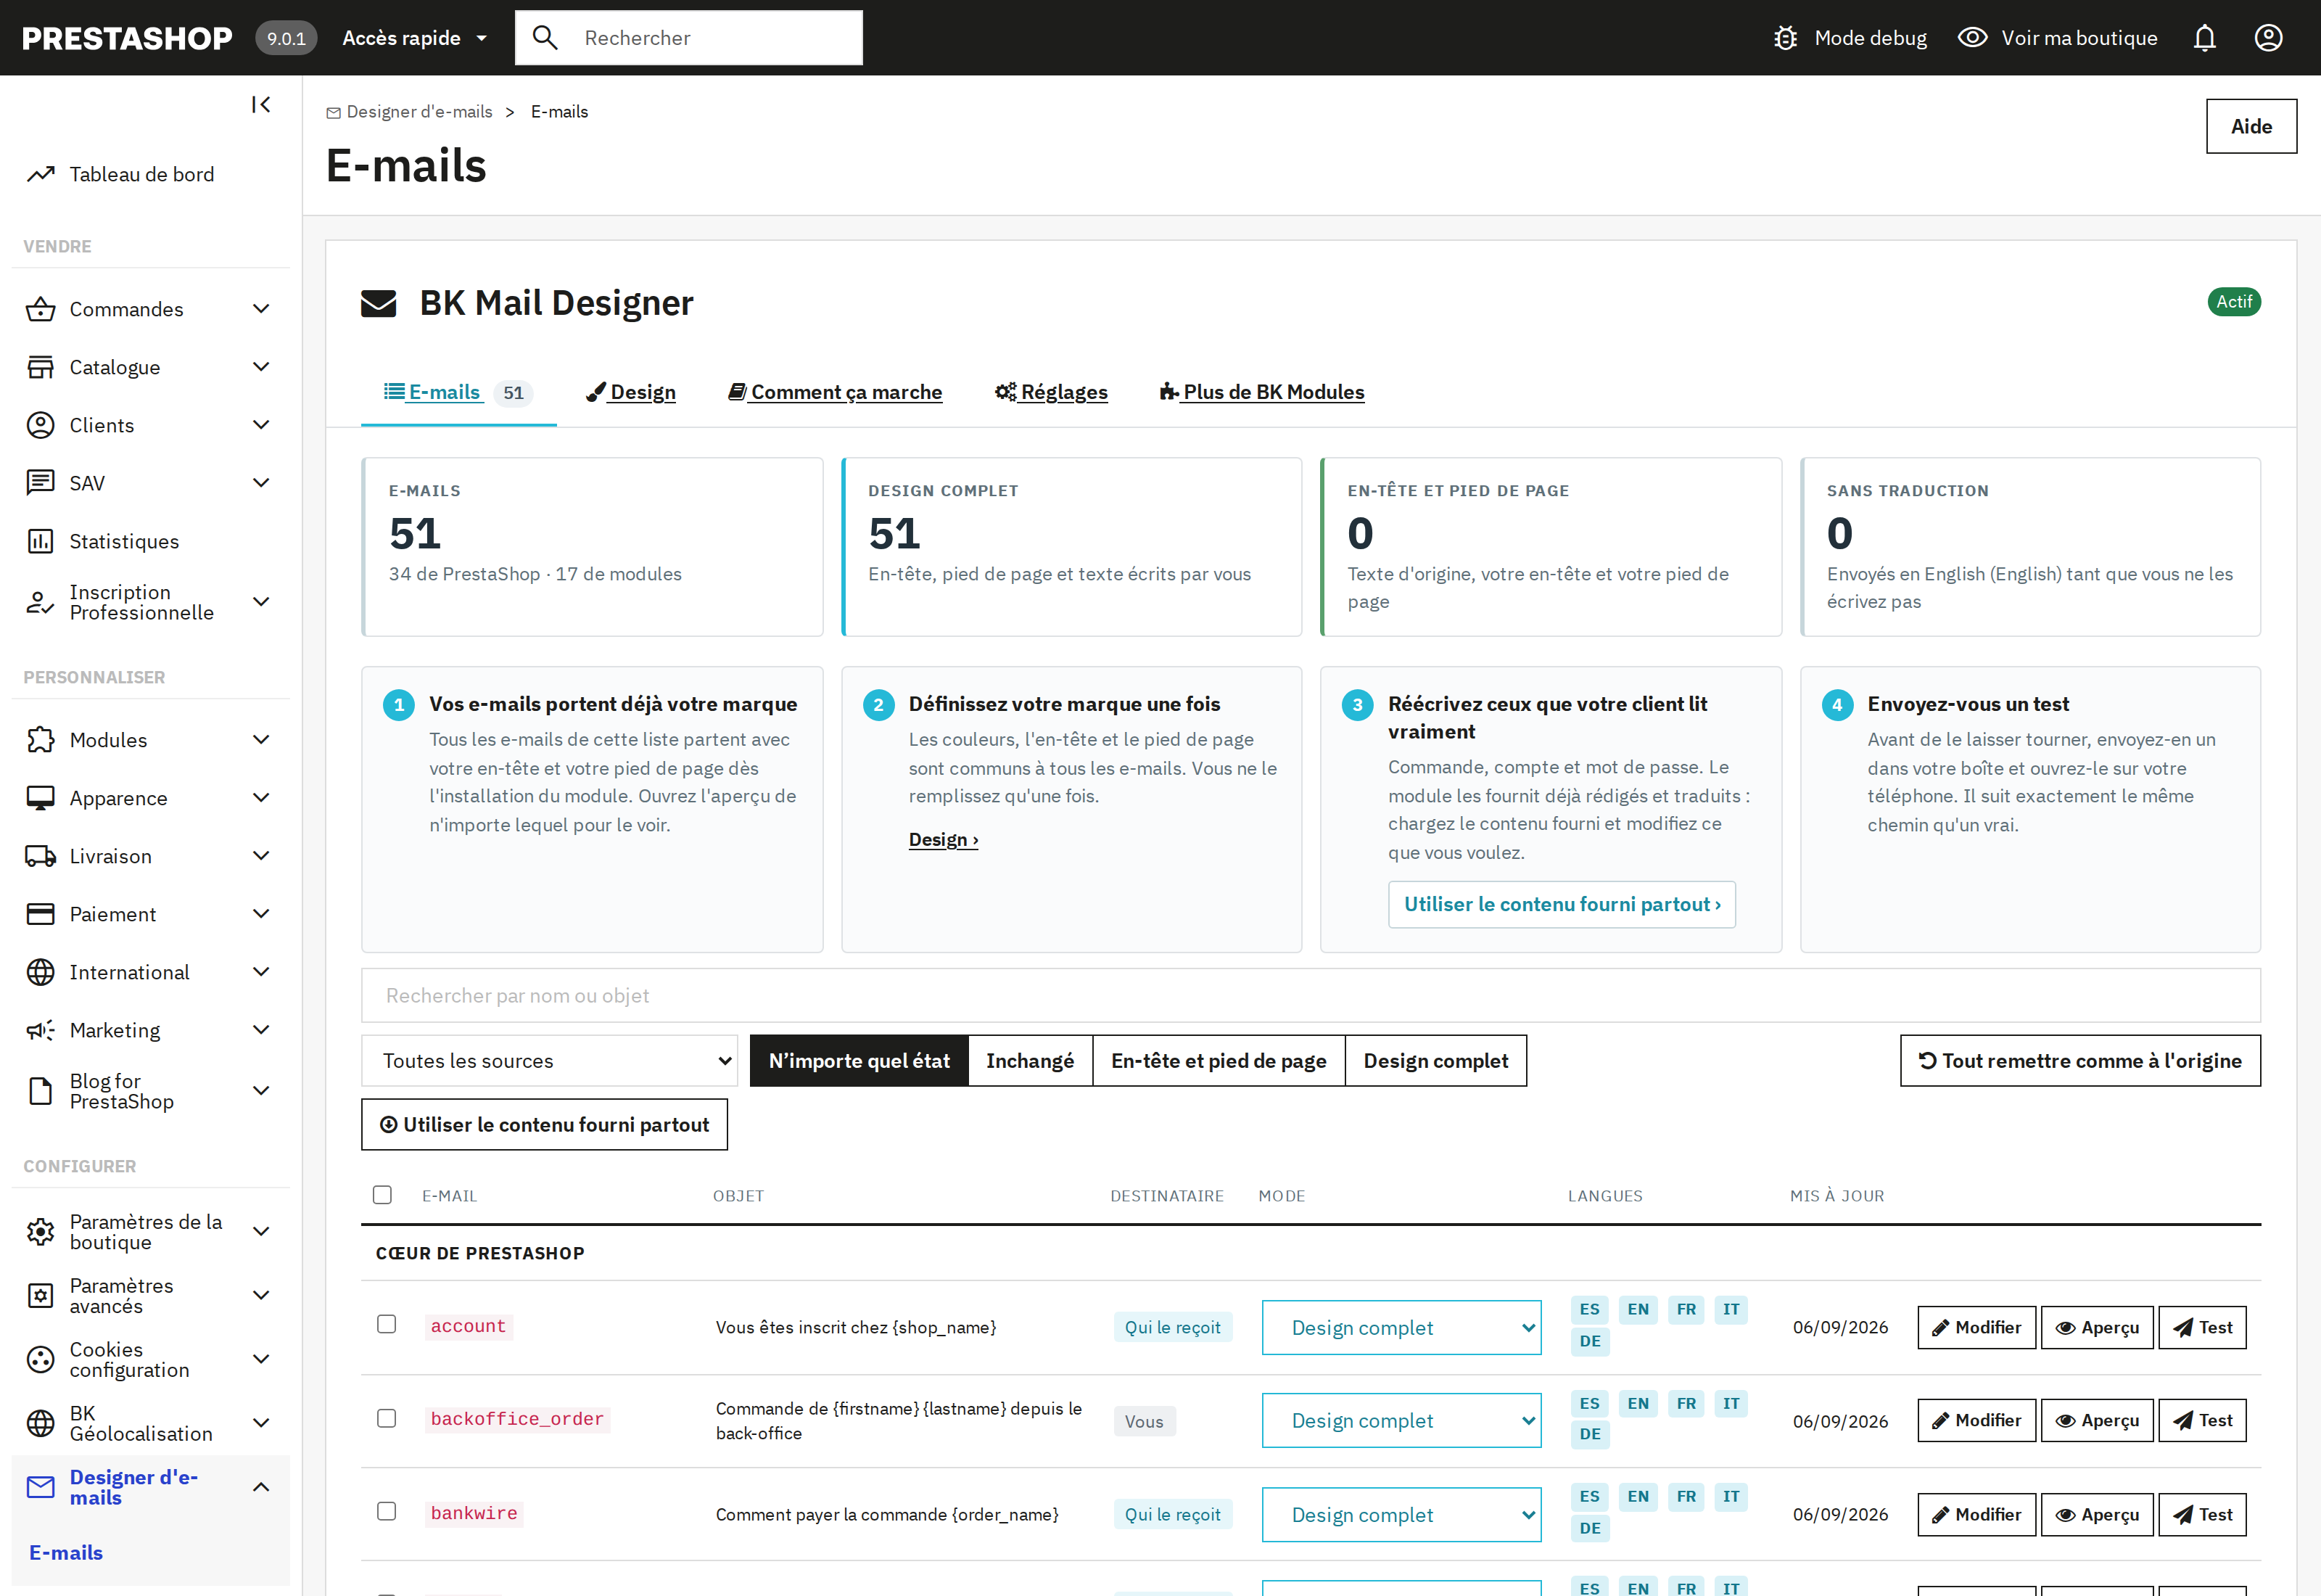Click the Apparence monitor icon

[41, 798]
